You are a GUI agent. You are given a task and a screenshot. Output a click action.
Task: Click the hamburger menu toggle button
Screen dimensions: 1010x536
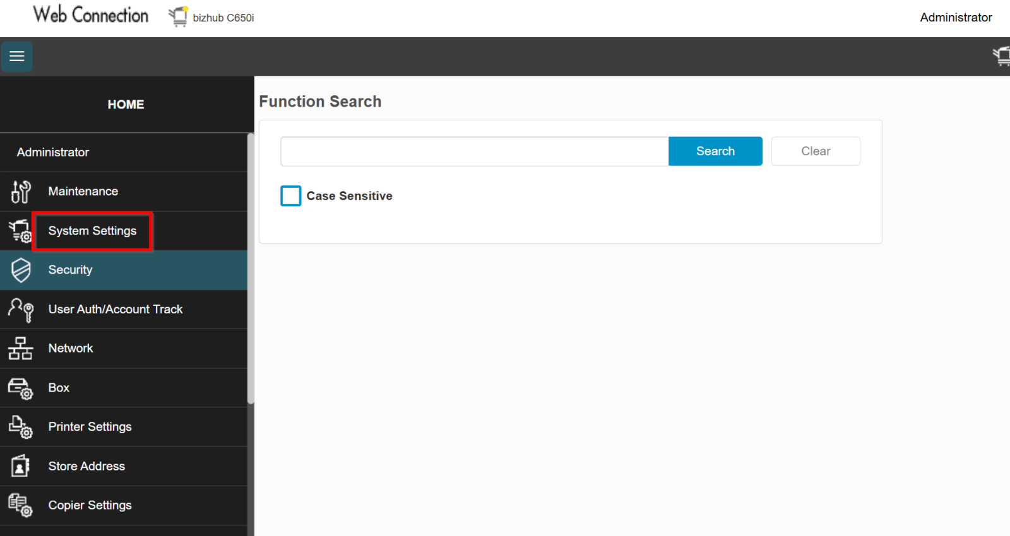17,56
